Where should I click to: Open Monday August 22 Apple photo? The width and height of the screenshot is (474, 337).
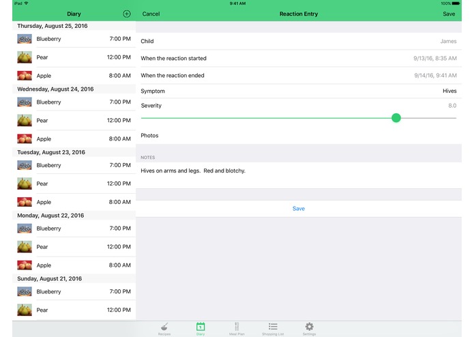pos(25,265)
